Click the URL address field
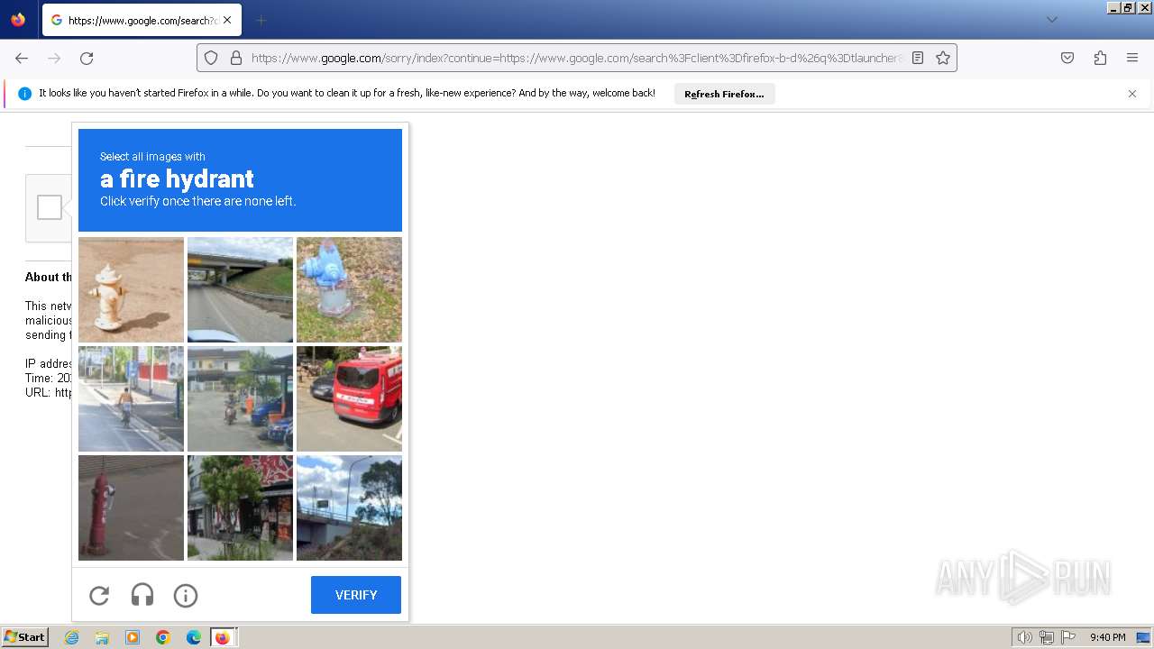The image size is (1154, 649). coord(575,58)
